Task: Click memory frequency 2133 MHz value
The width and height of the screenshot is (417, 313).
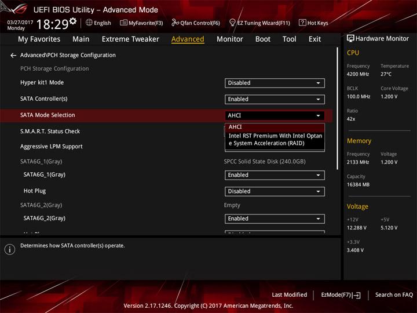Action: click(x=358, y=162)
